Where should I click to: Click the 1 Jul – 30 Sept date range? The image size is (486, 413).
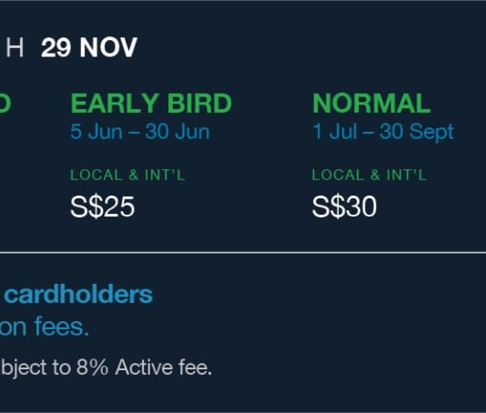click(x=383, y=132)
